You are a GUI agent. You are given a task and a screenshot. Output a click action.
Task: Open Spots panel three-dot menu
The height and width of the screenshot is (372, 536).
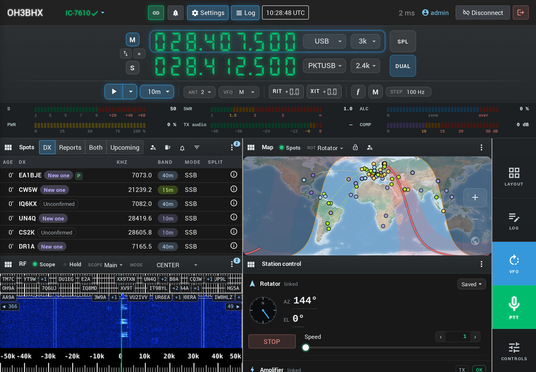point(232,148)
